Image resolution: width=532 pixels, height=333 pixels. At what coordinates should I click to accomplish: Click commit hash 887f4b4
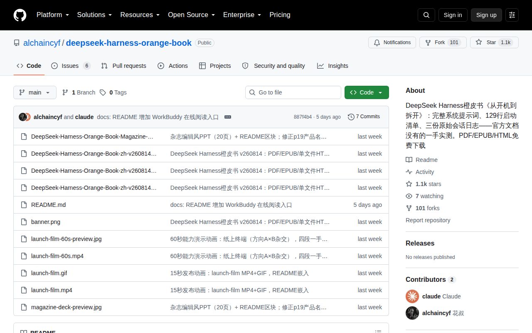tap(303, 117)
